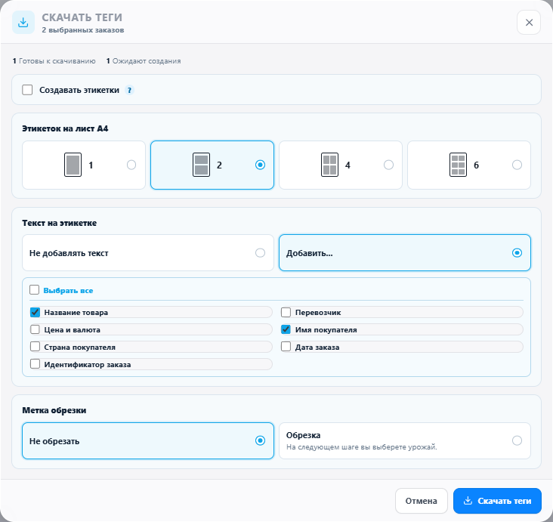
Task: Click the four-label page layout icon
Action: click(329, 165)
